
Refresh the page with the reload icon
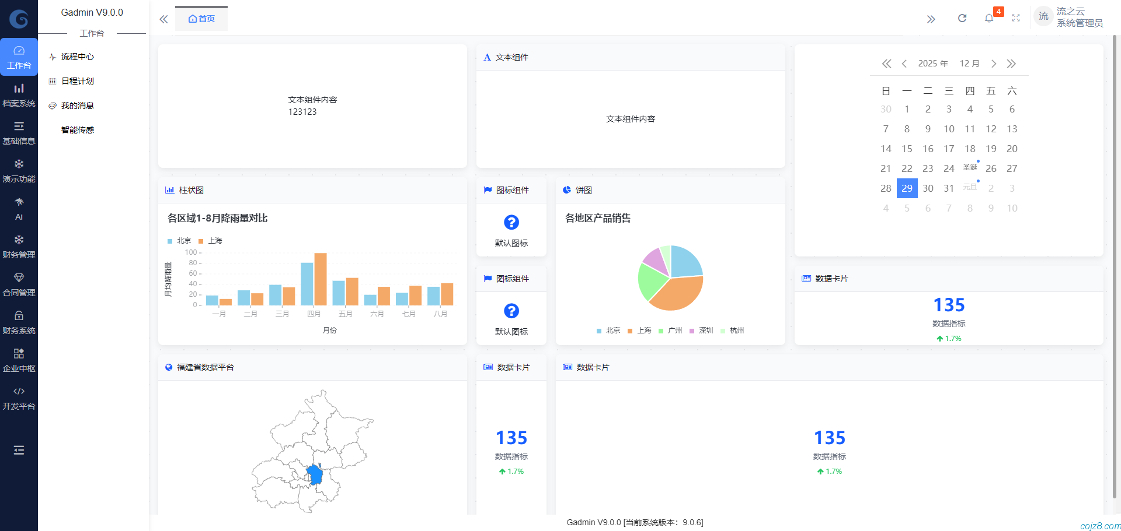point(962,18)
